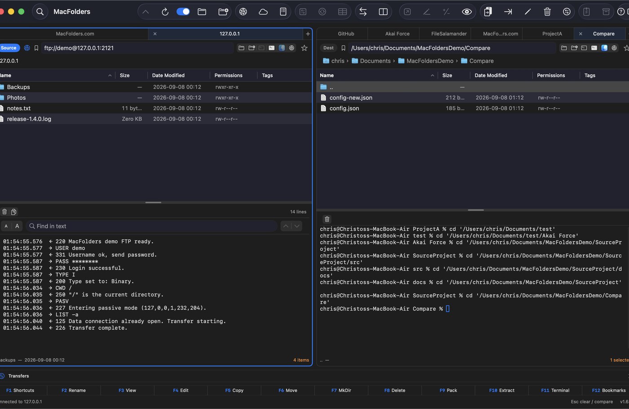Select release-1.4.0.log
The height and width of the screenshot is (409, 629).
[x=155, y=119]
